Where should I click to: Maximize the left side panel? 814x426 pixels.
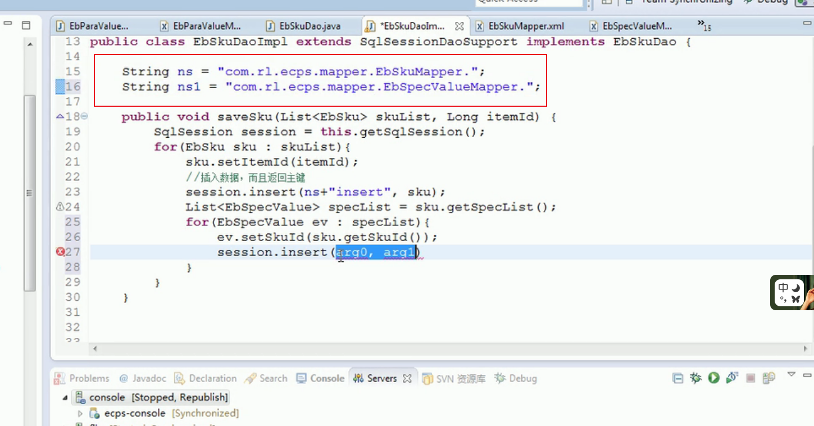pyautogui.click(x=26, y=25)
